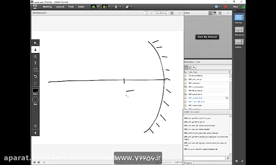This screenshot has width=276, height=165.
Task: Select Attendees status view icon
Action: [x=194, y=67]
